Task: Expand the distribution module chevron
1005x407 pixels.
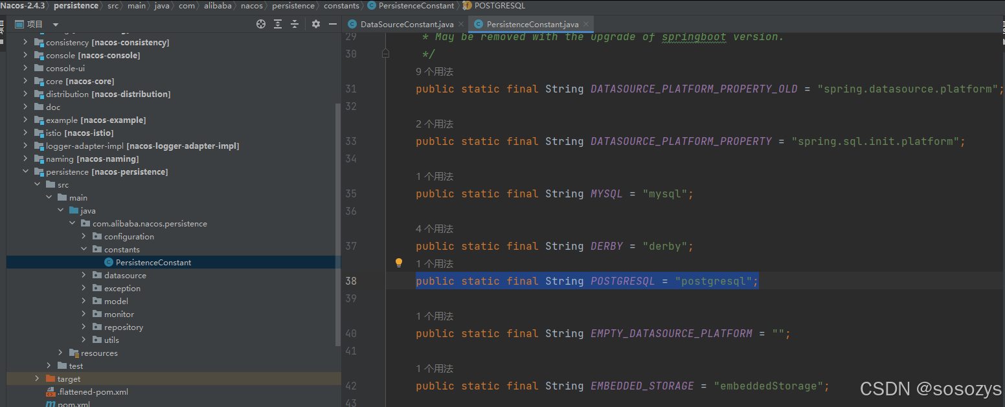Action: [x=25, y=94]
